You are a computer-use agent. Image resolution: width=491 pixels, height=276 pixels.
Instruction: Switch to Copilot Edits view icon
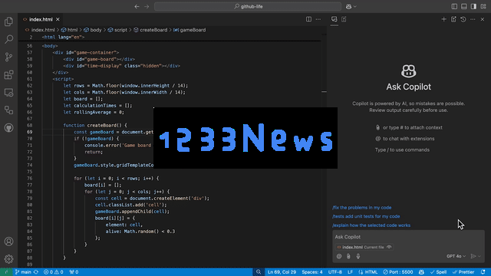(x=344, y=19)
